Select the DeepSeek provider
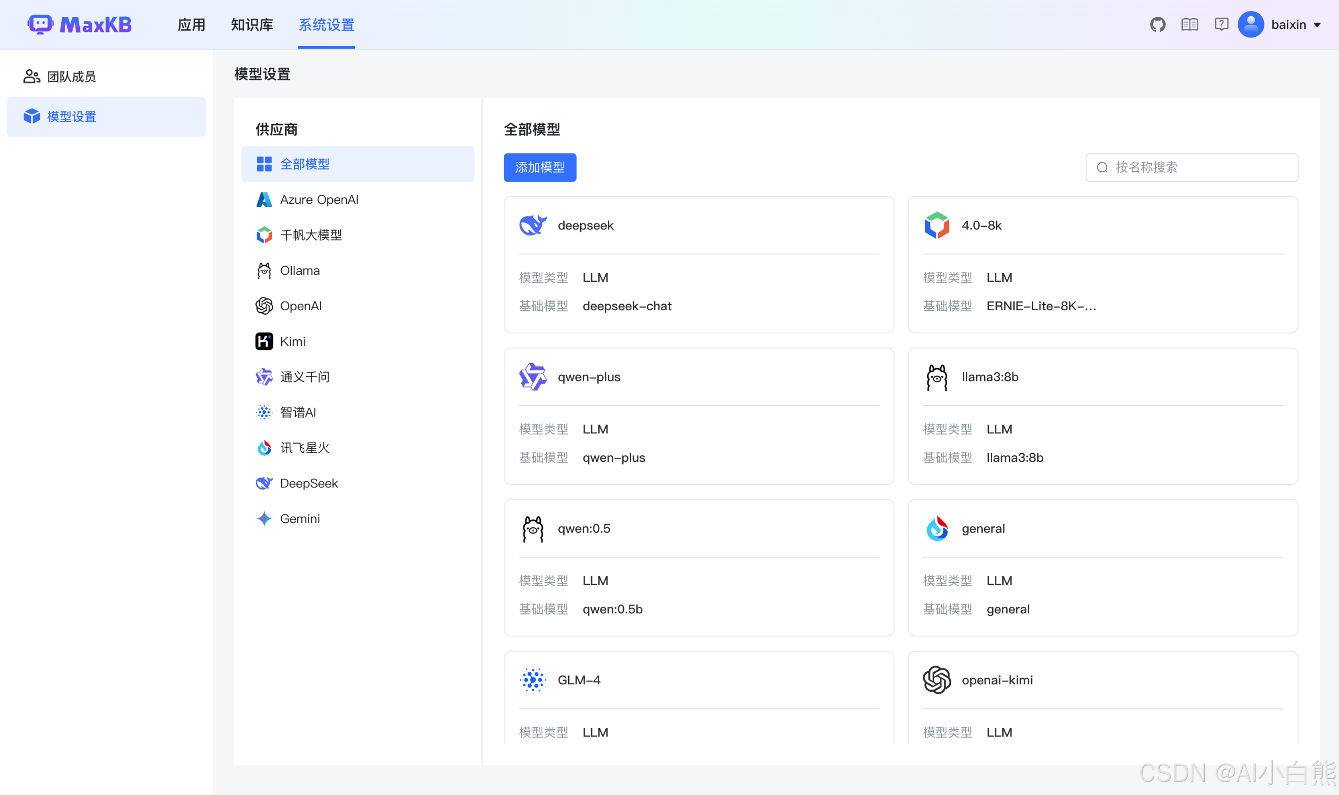This screenshot has height=795, width=1339. pos(309,483)
